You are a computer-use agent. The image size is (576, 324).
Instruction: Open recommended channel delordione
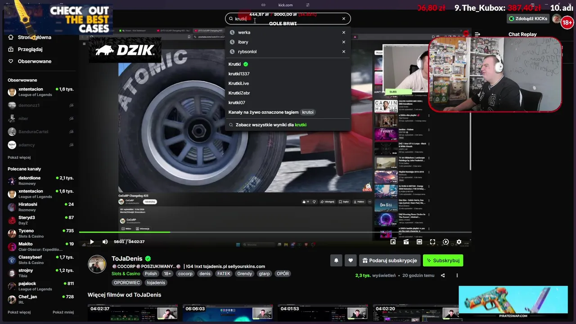40,180
